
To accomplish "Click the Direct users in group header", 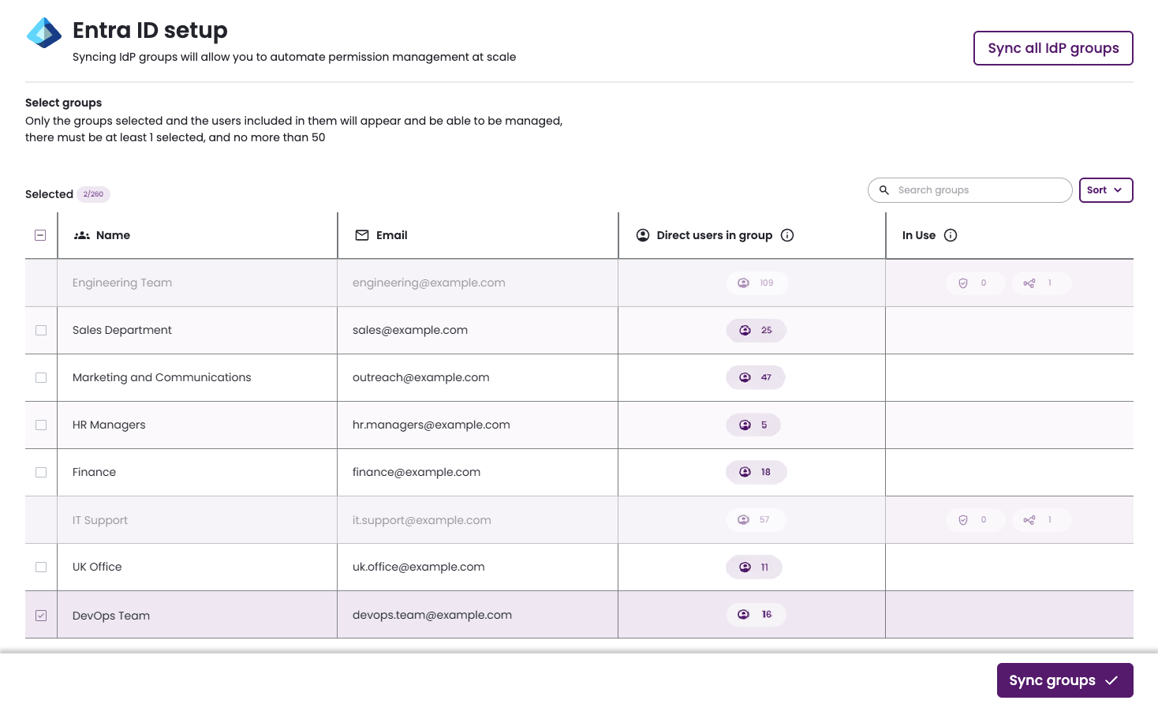I will [714, 235].
